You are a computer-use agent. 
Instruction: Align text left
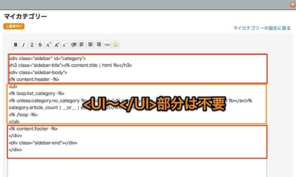pyautogui.click(x=82, y=45)
